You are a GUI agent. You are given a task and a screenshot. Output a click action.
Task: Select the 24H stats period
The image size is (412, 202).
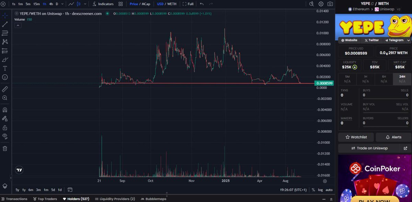coord(402,79)
